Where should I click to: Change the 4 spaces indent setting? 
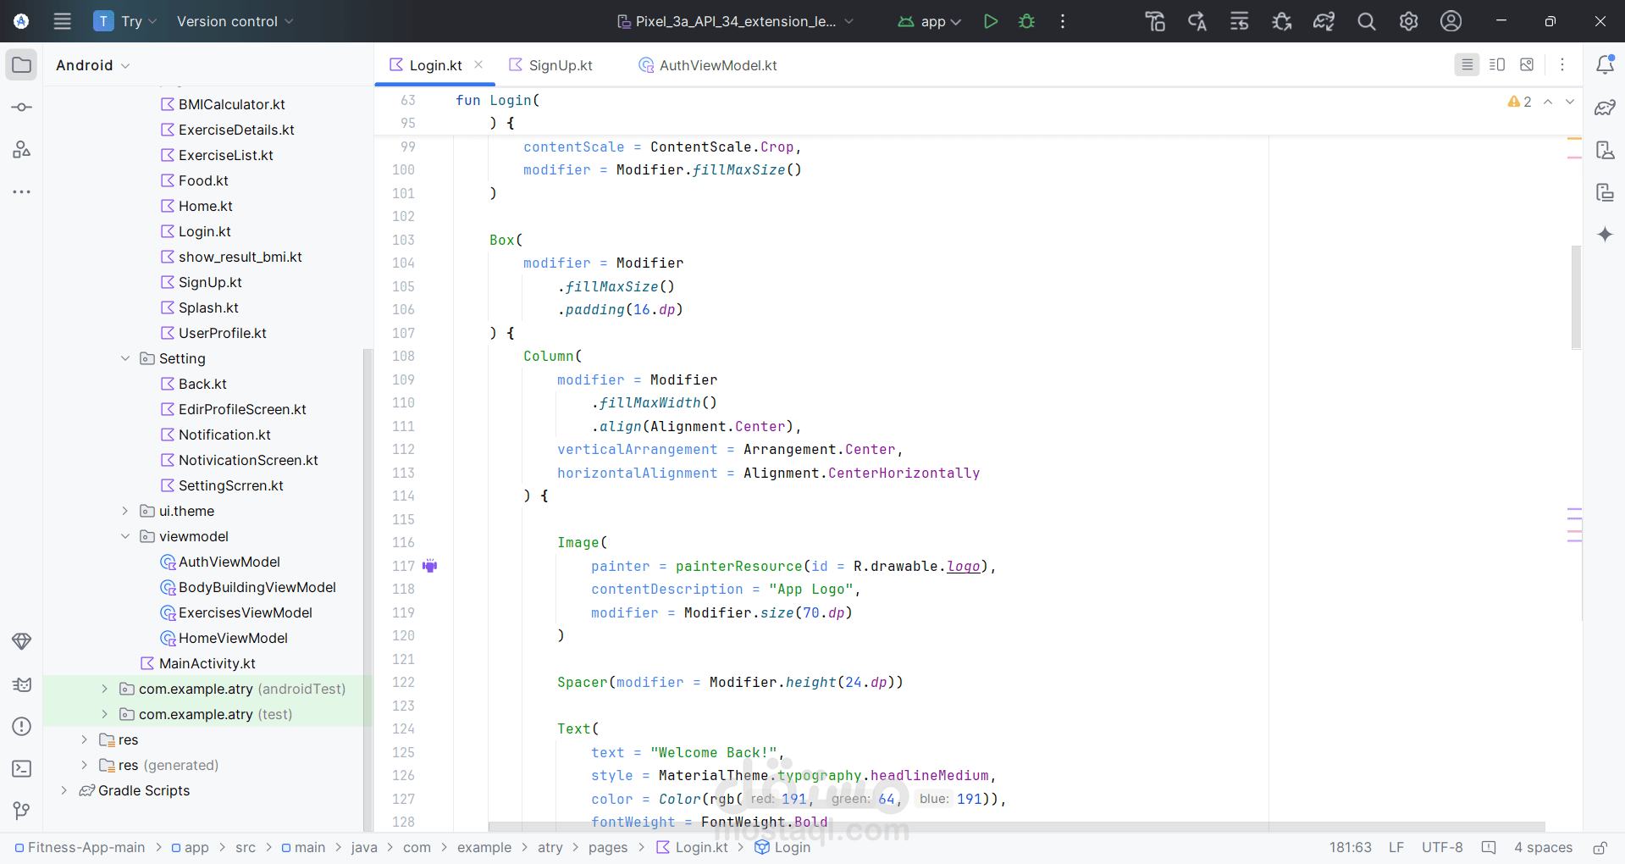[x=1543, y=848]
